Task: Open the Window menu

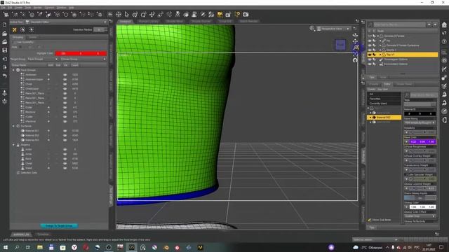Action: point(61,8)
